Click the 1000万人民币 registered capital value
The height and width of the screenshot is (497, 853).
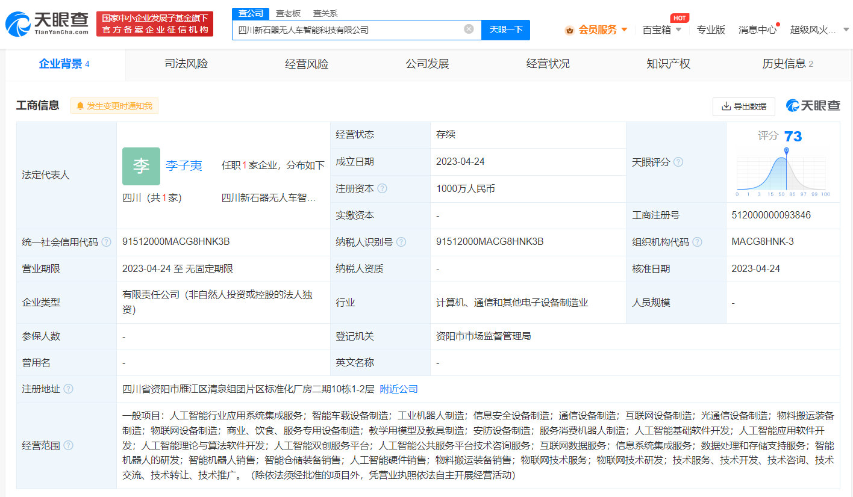point(466,188)
